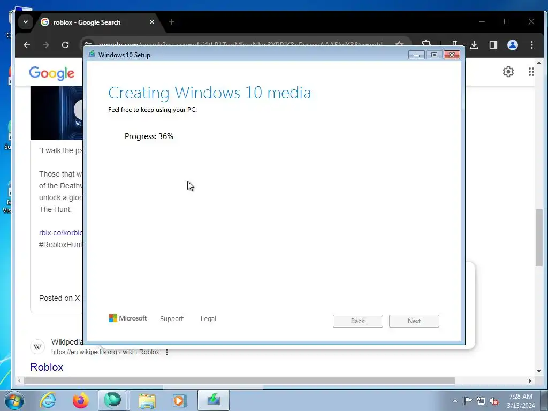Click the Windows 10 Setup title icon
This screenshot has width=548, height=411.
pos(92,54)
